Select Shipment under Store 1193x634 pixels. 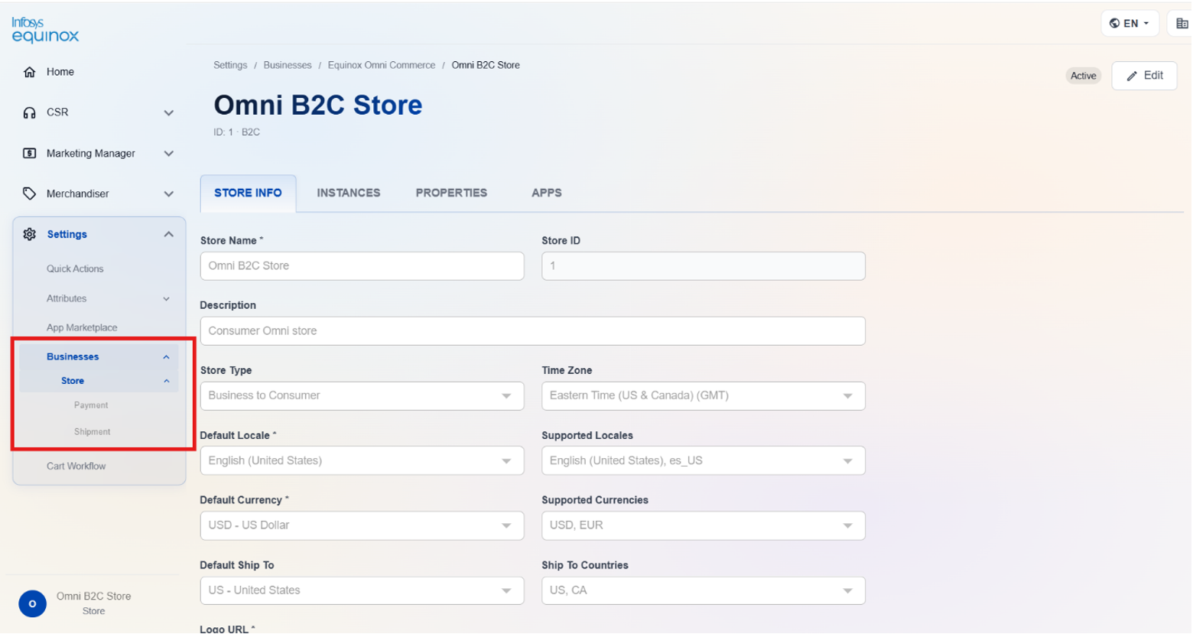[92, 432]
